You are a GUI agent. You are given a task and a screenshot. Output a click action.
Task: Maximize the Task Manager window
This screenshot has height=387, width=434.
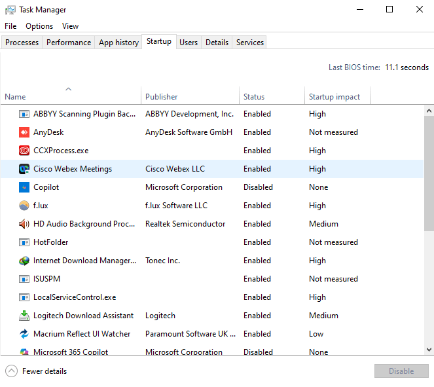389,9
